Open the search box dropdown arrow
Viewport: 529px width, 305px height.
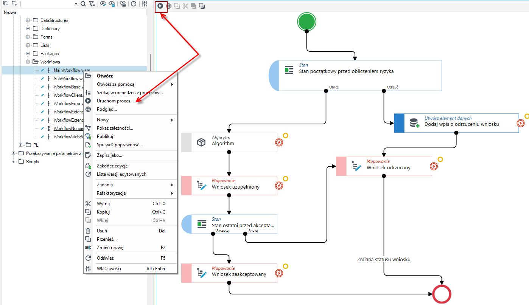point(76,4)
